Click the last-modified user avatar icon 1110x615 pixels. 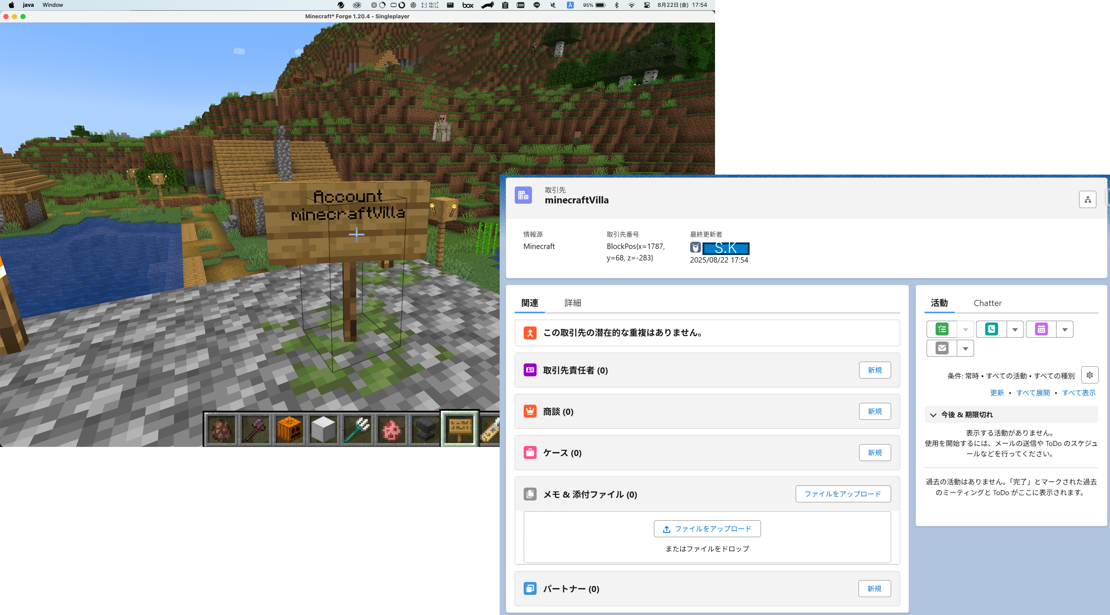click(x=695, y=247)
